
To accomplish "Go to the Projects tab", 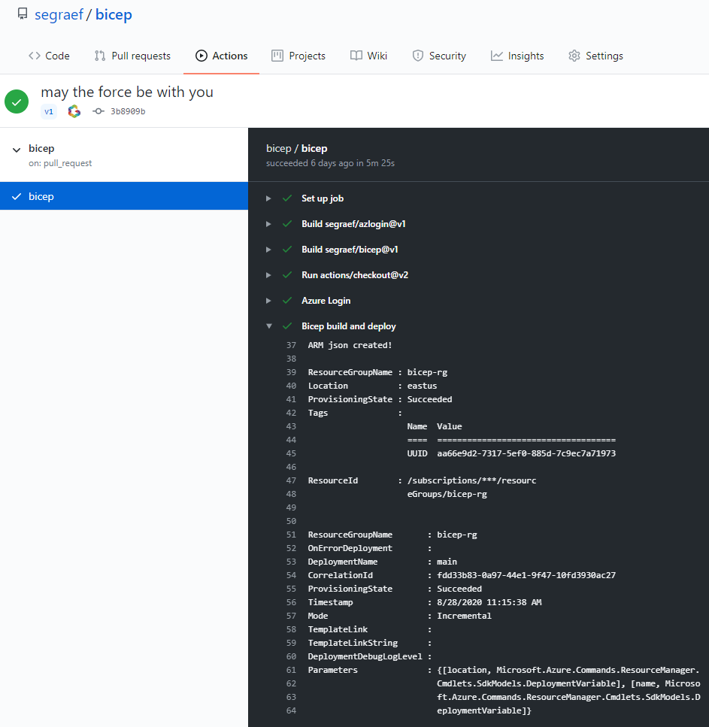I will pyautogui.click(x=298, y=56).
